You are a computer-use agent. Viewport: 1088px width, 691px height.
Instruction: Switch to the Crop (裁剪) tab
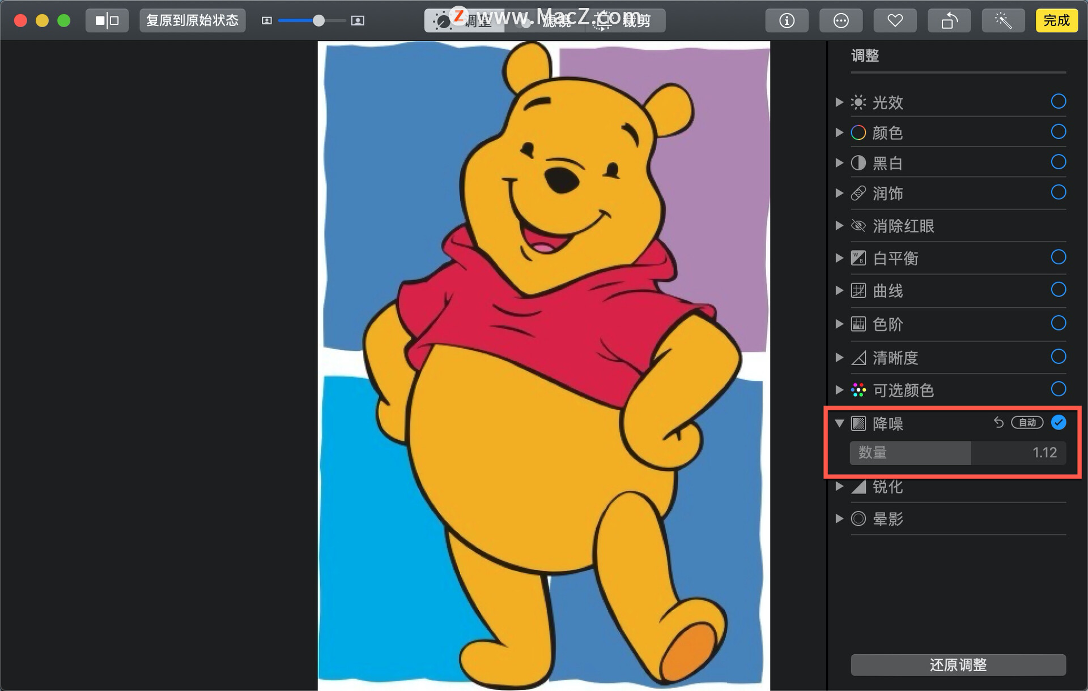(626, 21)
